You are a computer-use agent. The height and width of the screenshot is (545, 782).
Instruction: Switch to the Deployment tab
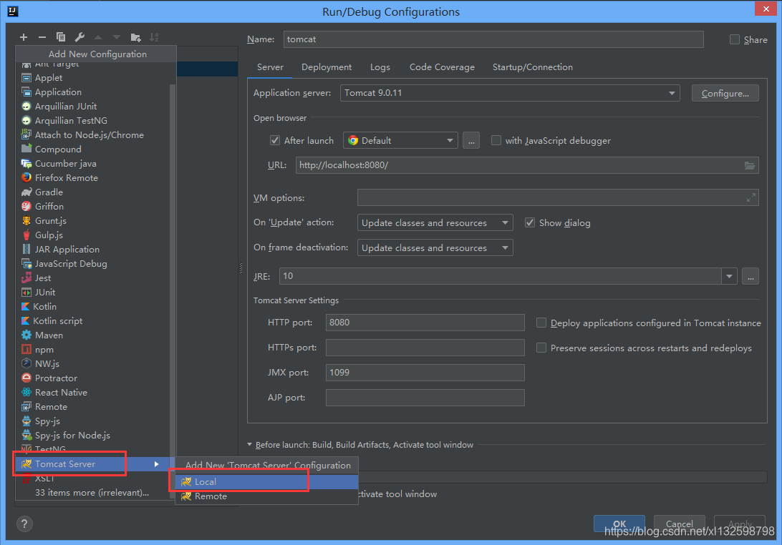(327, 67)
